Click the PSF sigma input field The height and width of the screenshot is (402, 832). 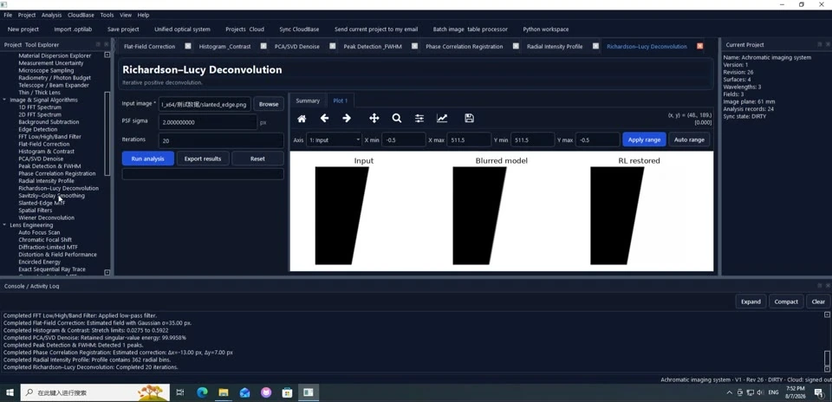(207, 122)
